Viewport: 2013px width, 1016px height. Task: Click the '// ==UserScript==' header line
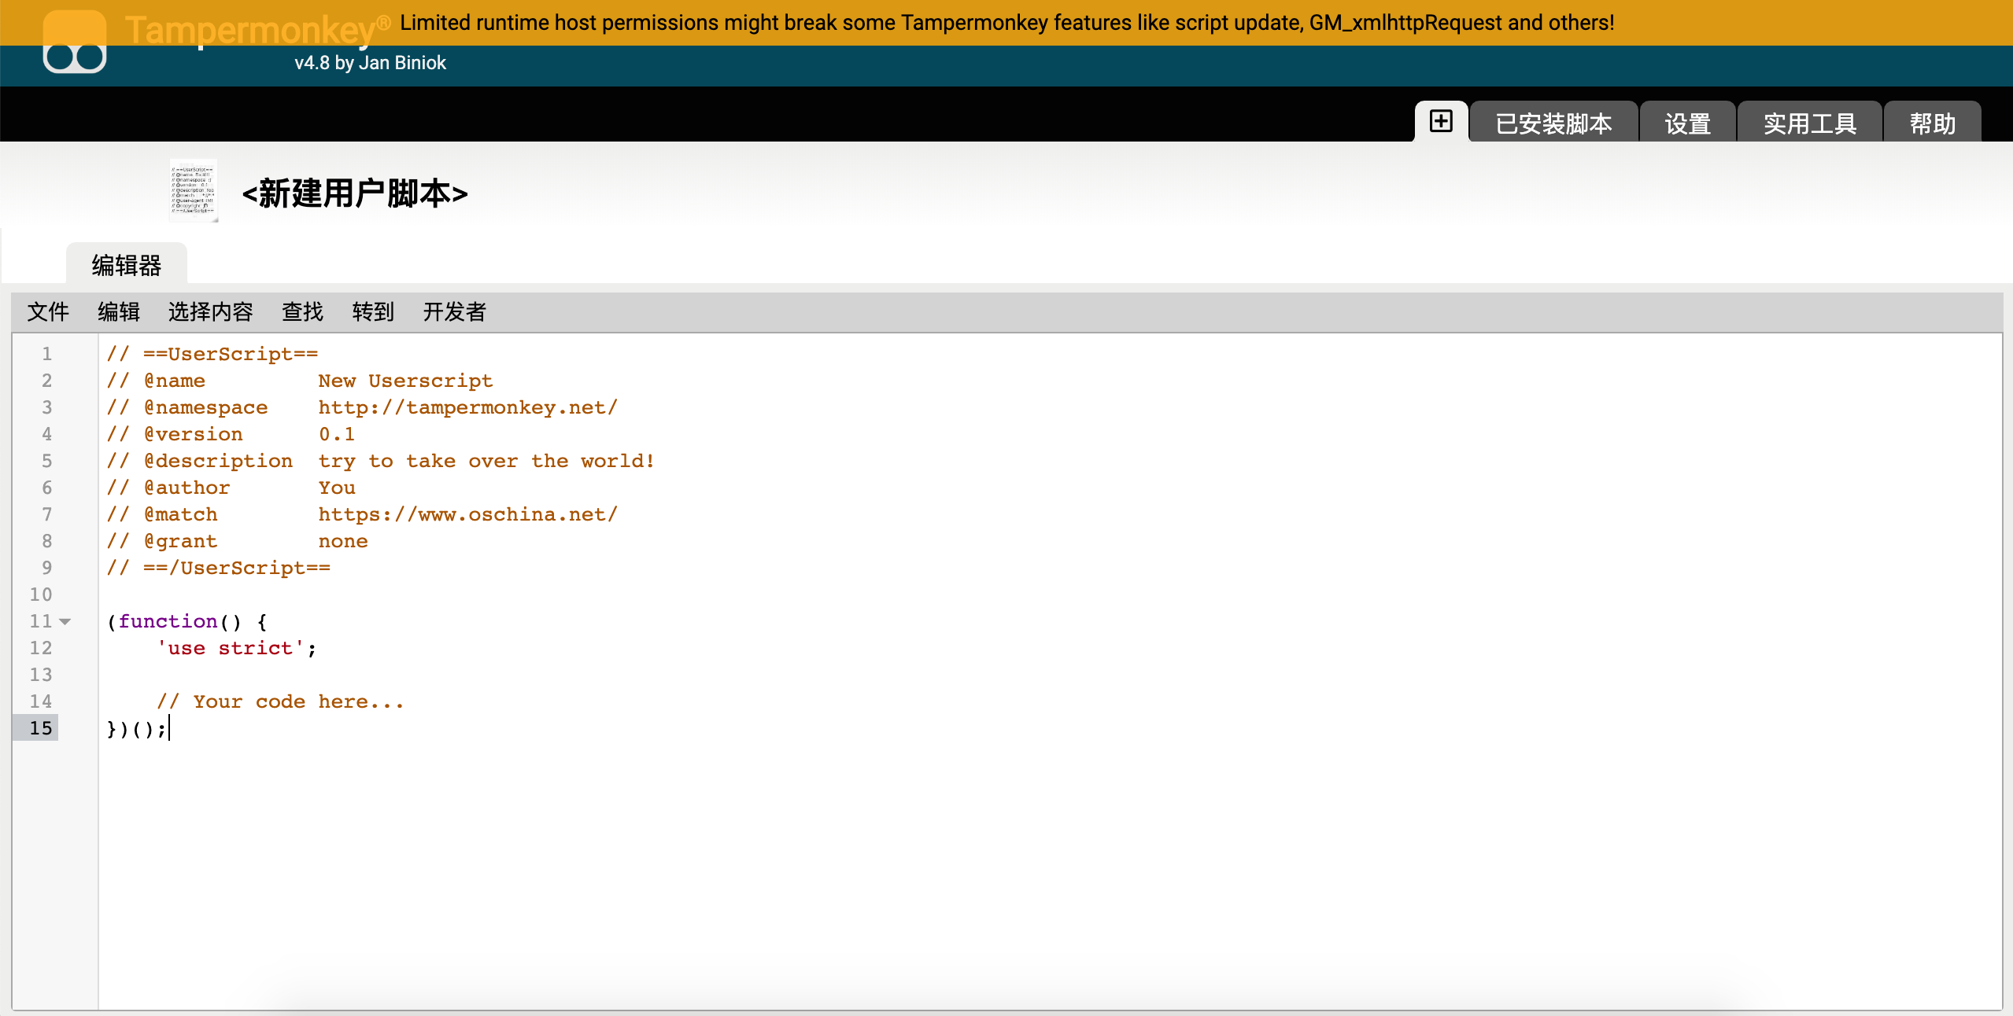coord(212,354)
